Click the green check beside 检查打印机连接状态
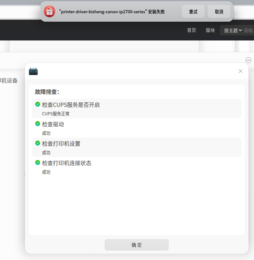Screen dimensions: 254x260 37,162
